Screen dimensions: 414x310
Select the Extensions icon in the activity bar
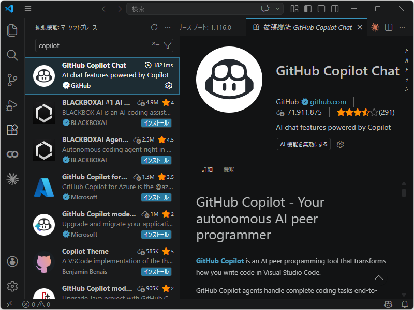[12, 130]
